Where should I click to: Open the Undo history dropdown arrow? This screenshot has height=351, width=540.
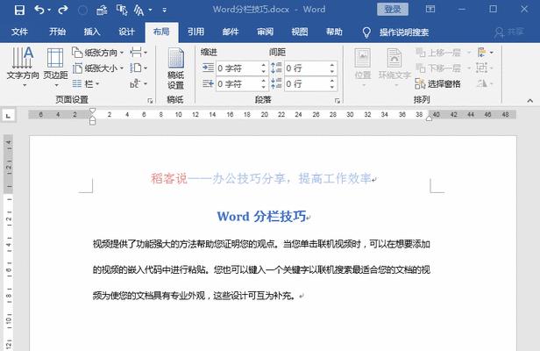(x=49, y=11)
